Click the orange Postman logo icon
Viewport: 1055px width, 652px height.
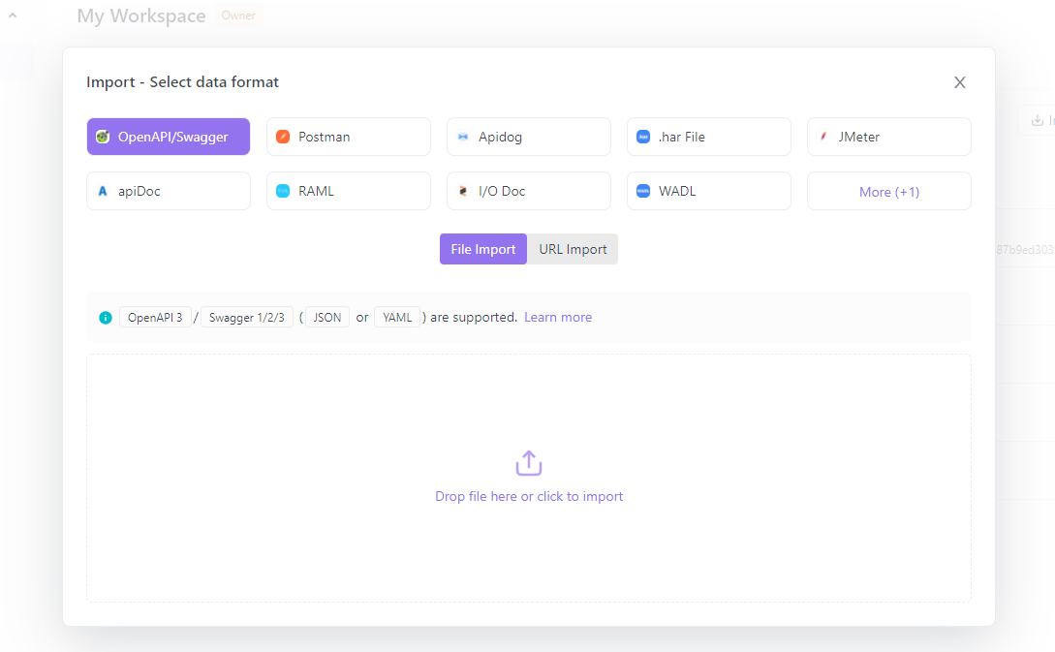(x=283, y=137)
